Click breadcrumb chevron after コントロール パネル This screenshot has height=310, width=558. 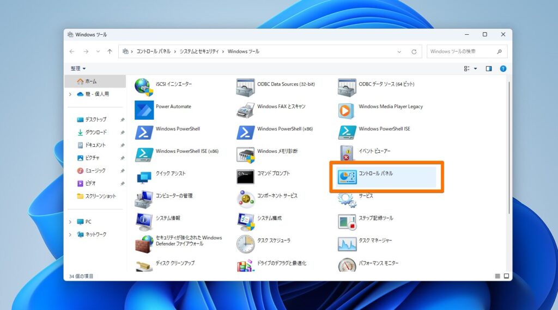pyautogui.click(x=175, y=52)
